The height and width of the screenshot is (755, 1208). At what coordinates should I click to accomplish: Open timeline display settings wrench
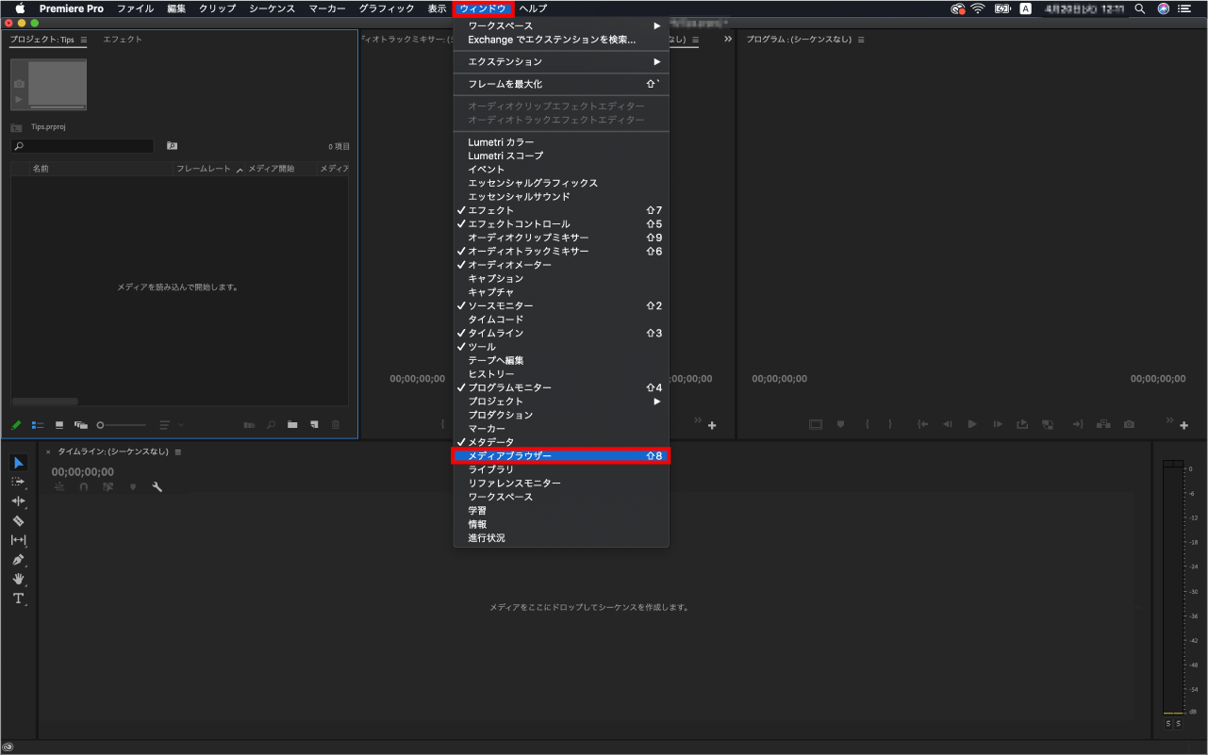tap(157, 487)
